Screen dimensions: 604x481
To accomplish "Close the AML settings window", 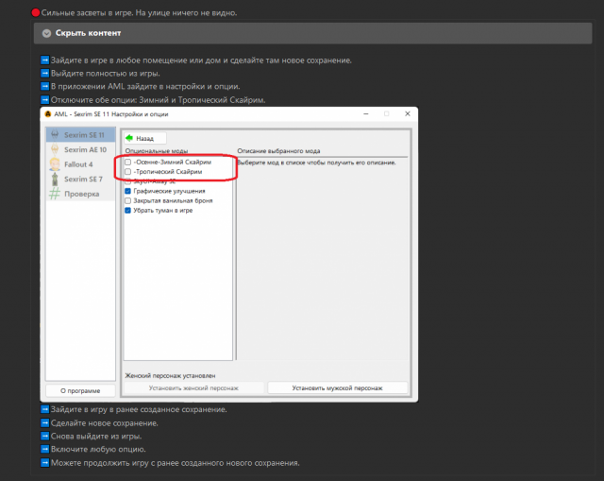I will coord(404,113).
